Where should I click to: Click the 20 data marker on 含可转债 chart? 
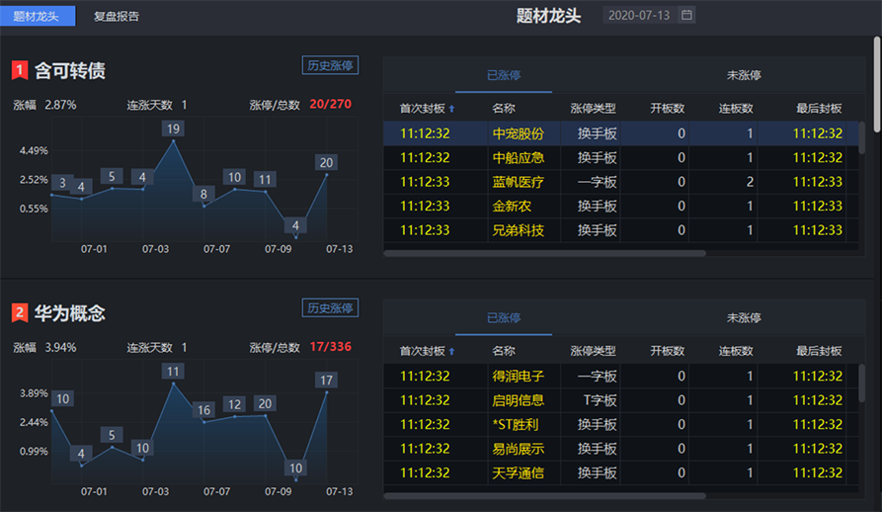pyautogui.click(x=326, y=163)
